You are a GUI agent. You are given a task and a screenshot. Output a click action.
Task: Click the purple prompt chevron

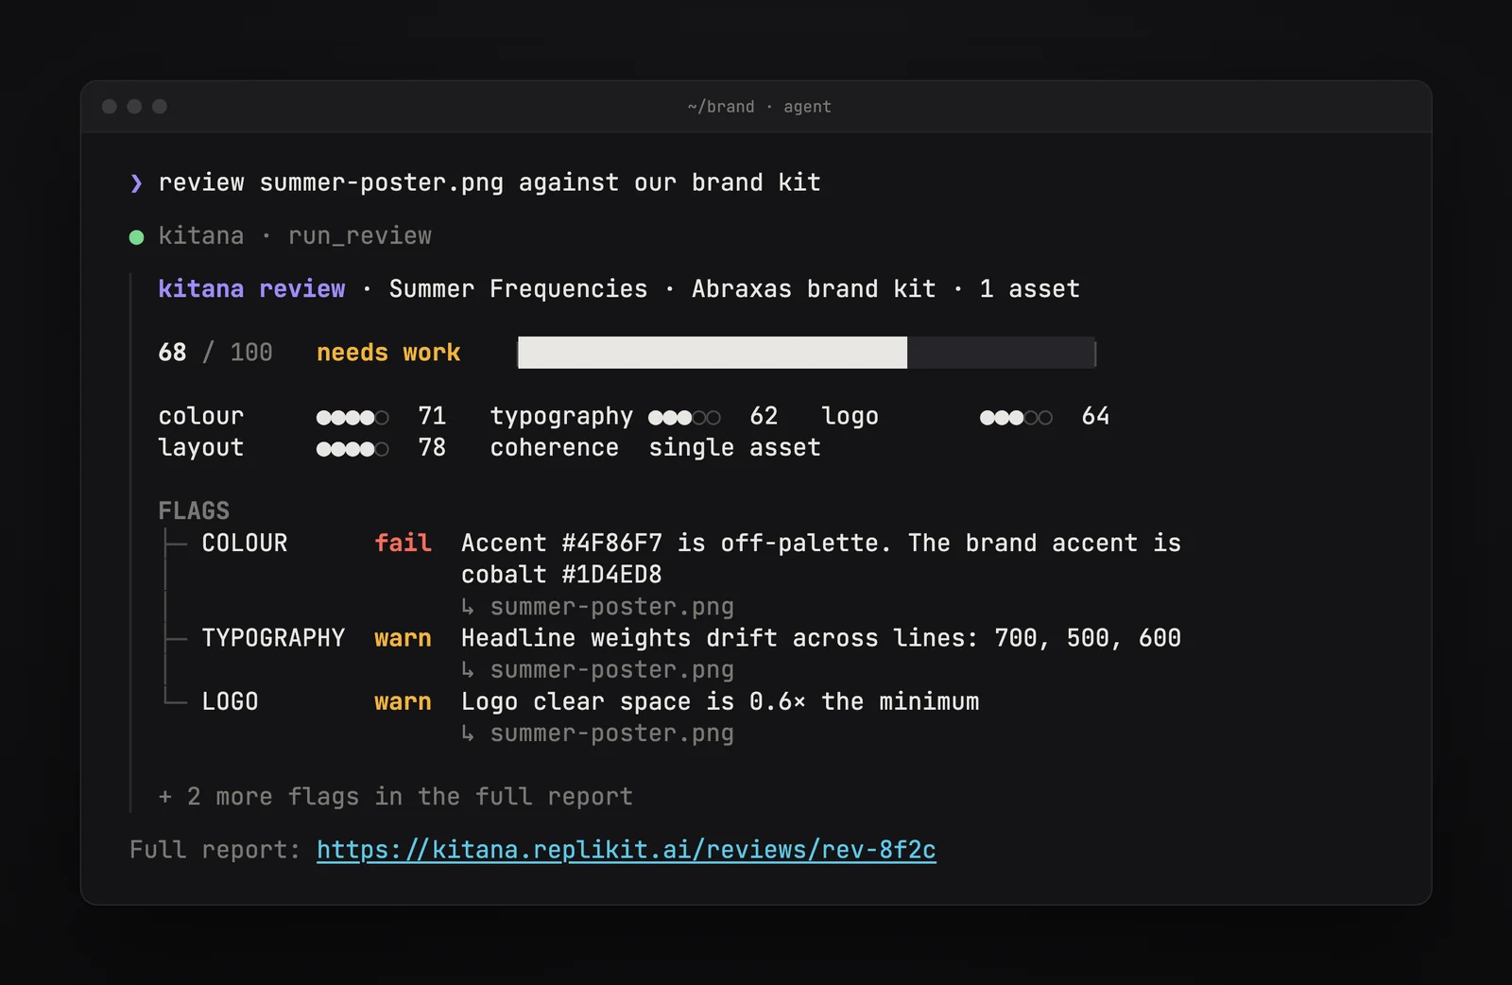pyautogui.click(x=136, y=183)
